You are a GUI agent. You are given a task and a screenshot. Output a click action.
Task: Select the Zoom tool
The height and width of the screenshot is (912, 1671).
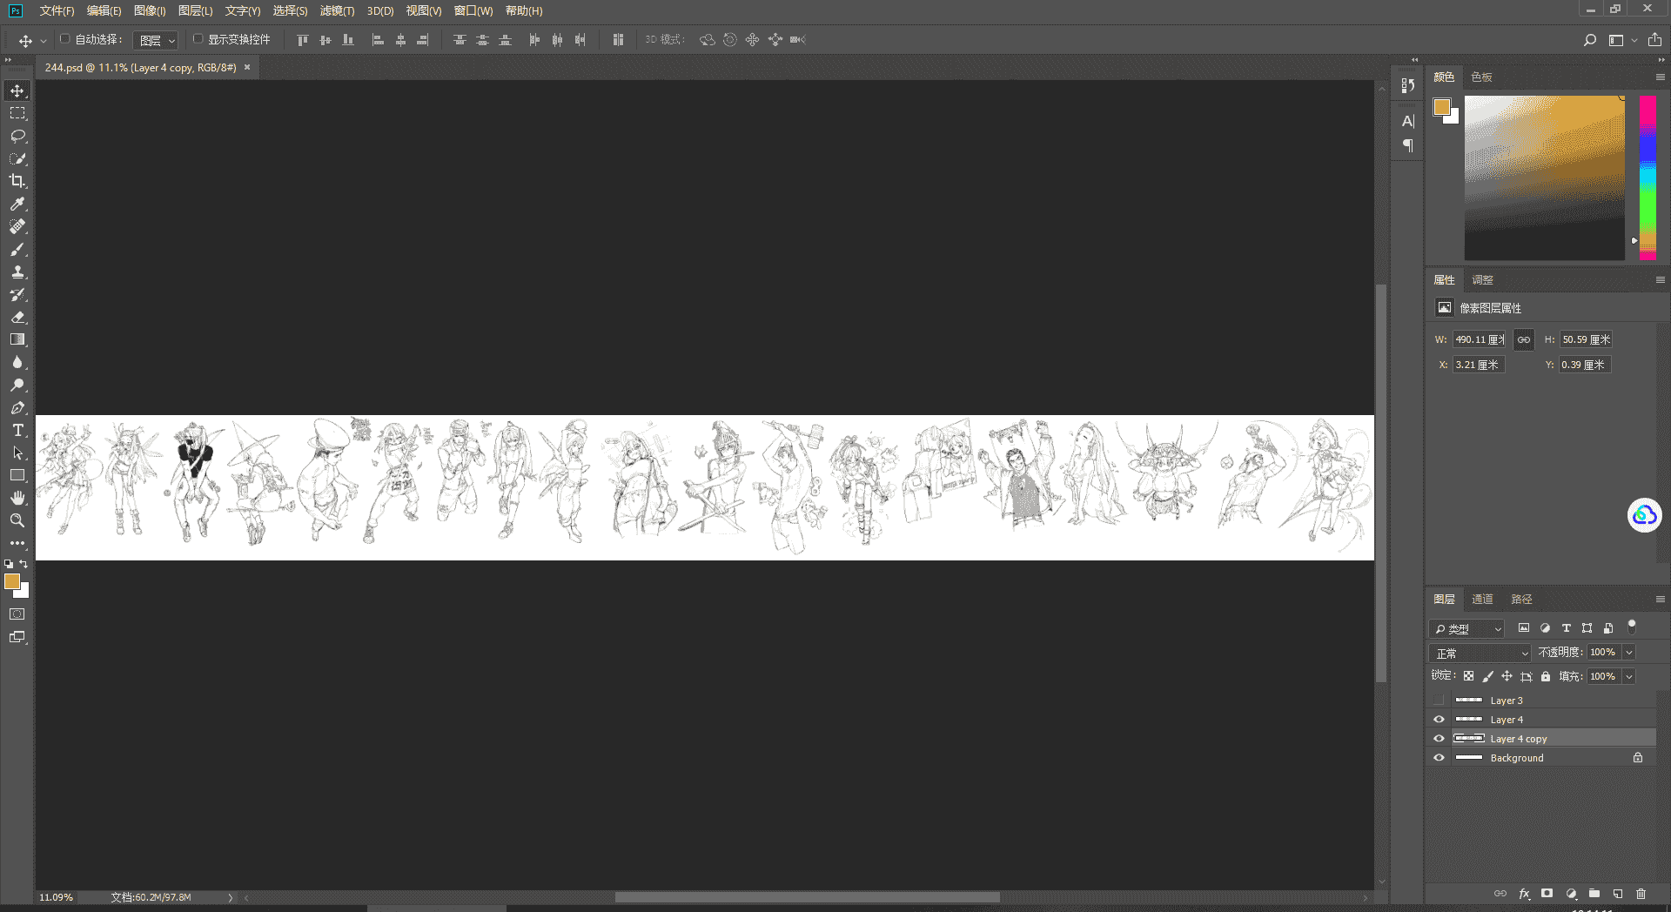[17, 520]
